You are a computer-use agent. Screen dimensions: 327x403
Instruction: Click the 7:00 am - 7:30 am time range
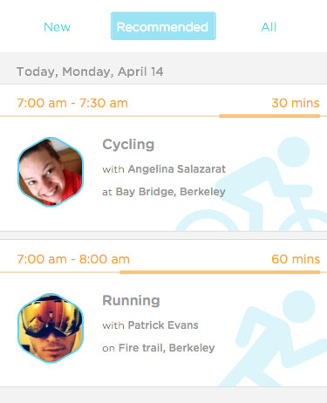pos(72,103)
